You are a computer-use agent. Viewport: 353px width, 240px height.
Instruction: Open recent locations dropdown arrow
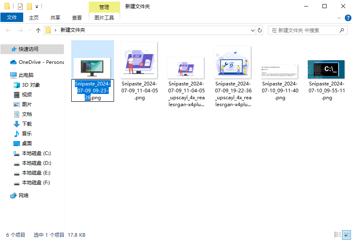point(30,31)
